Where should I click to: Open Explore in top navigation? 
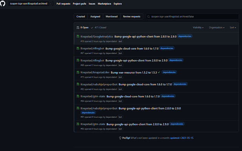pos(118,3)
